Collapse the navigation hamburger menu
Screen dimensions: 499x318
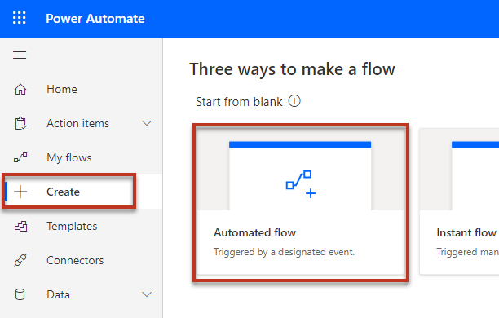click(20, 55)
